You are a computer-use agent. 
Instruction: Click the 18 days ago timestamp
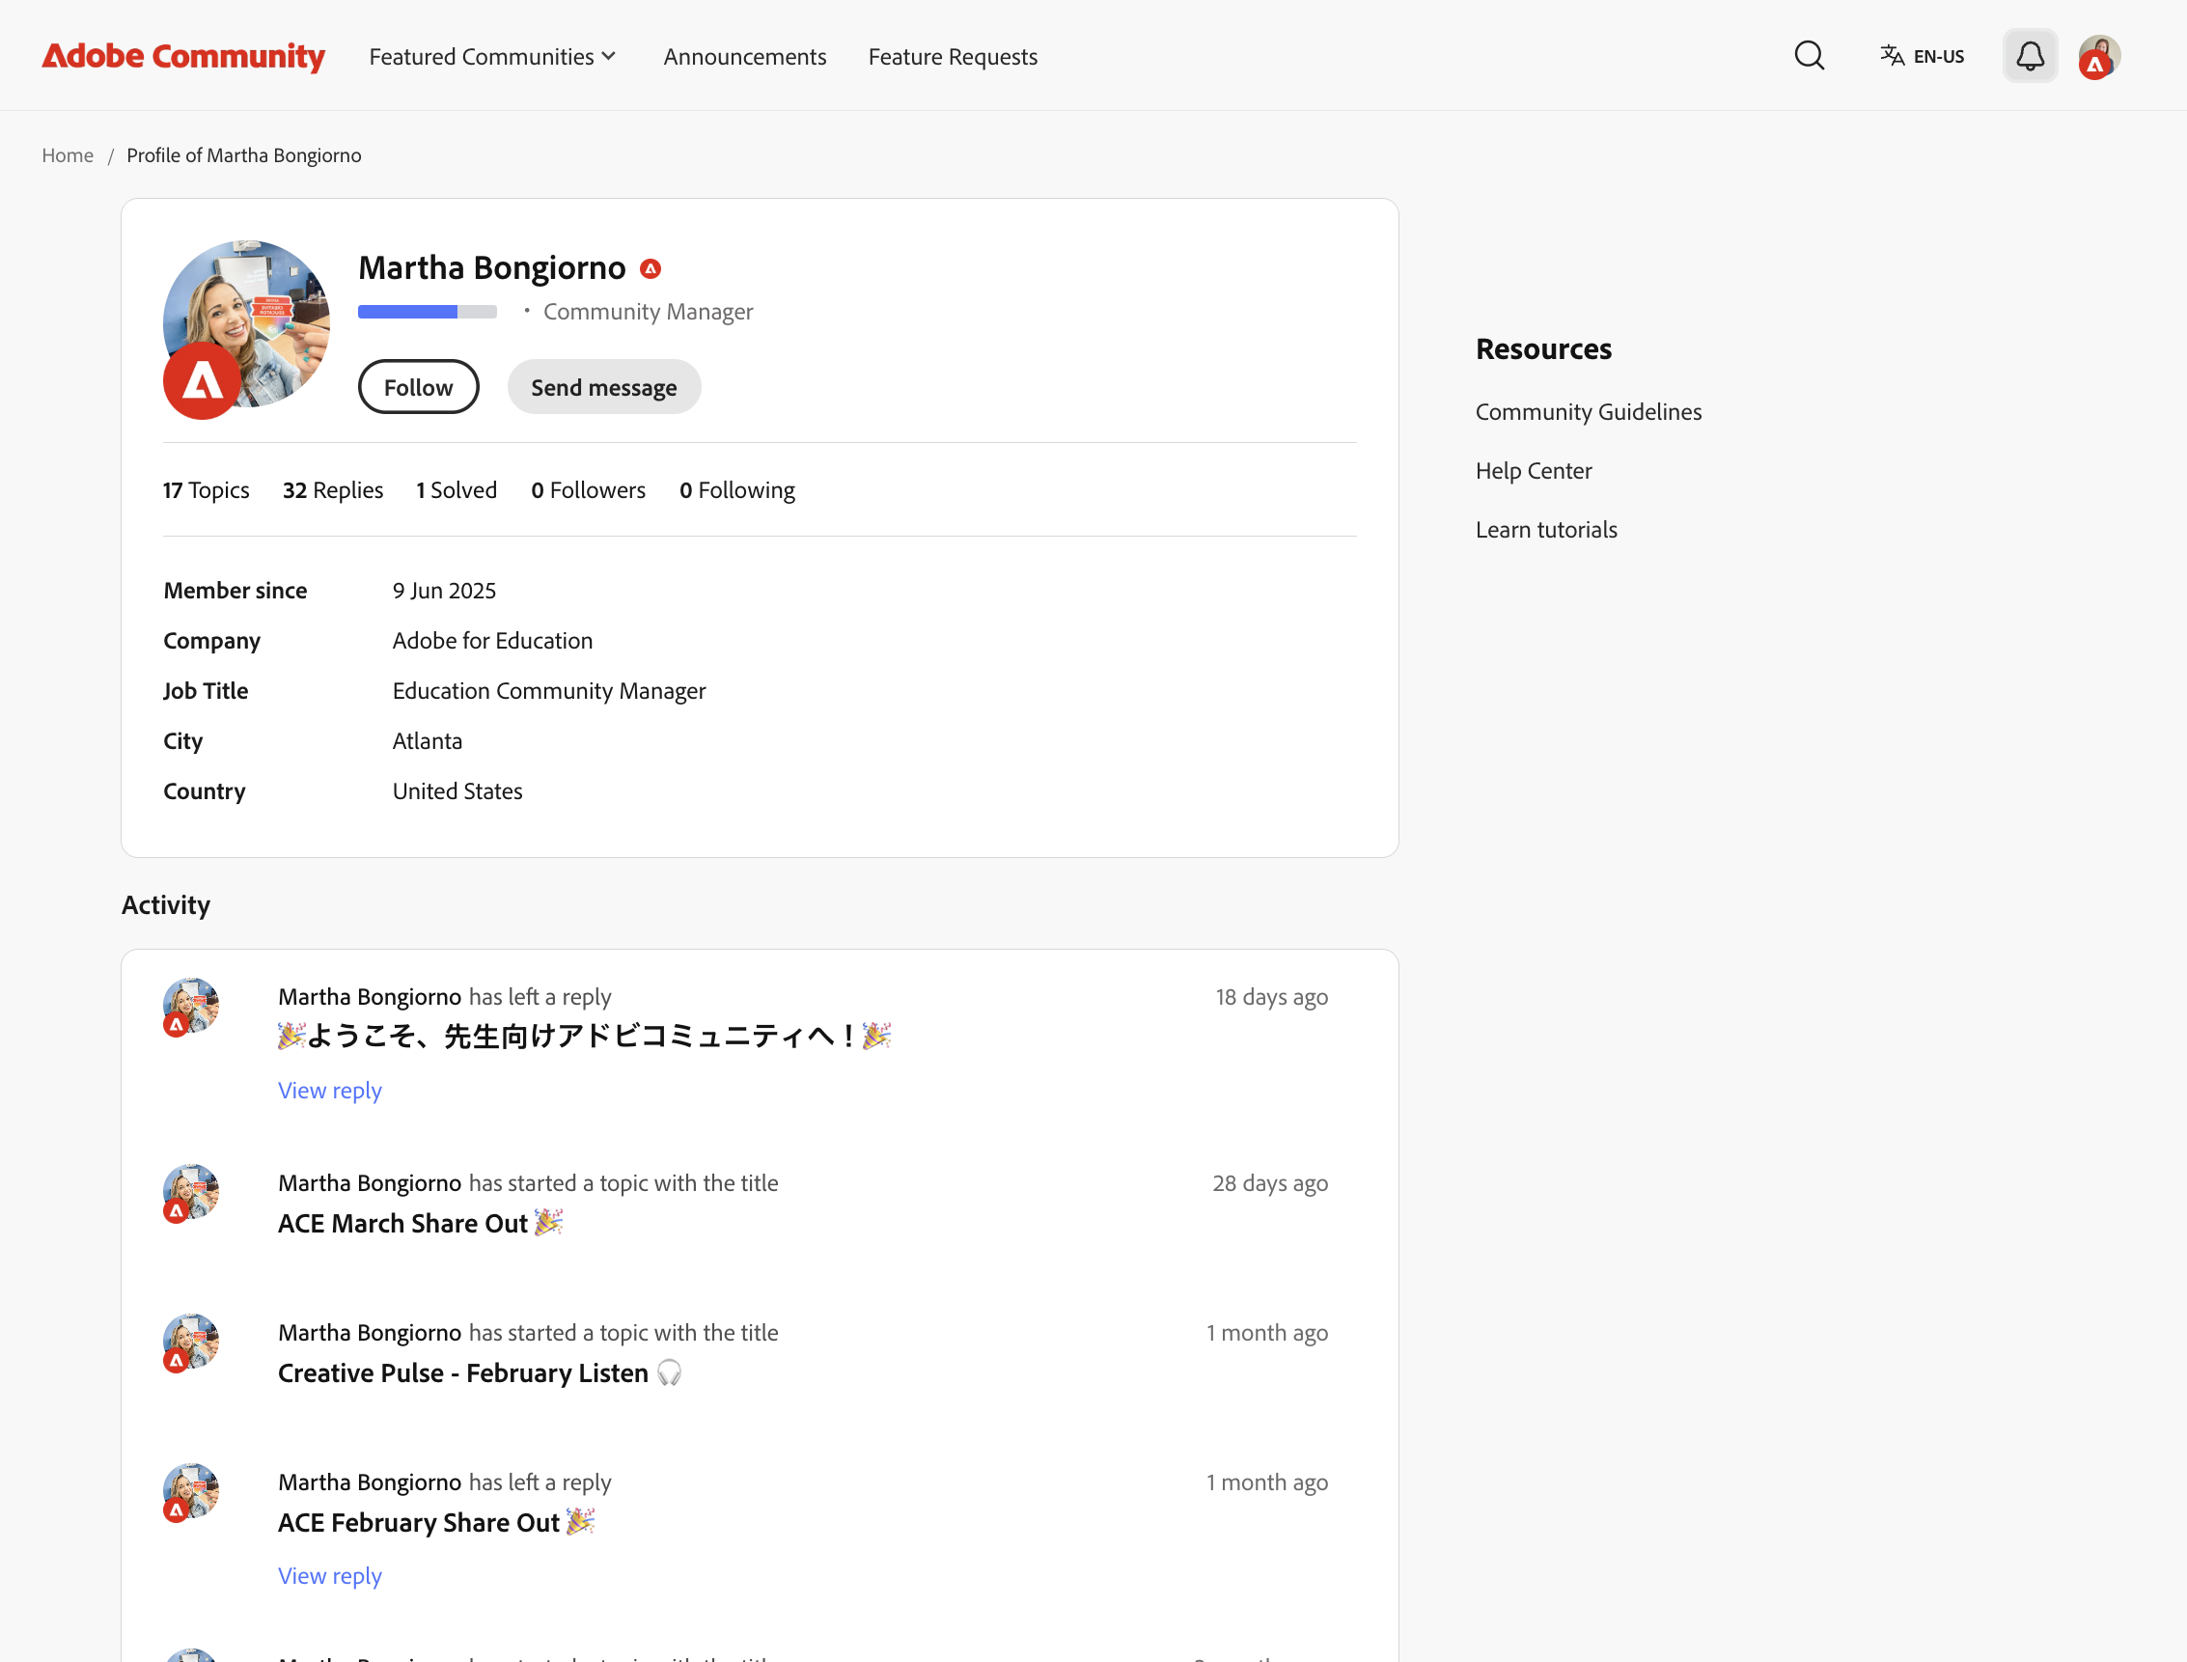click(x=1271, y=996)
